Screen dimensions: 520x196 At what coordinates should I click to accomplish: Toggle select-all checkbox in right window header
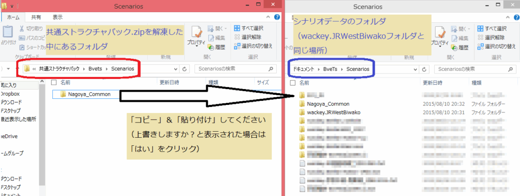pyautogui.click(x=292, y=83)
